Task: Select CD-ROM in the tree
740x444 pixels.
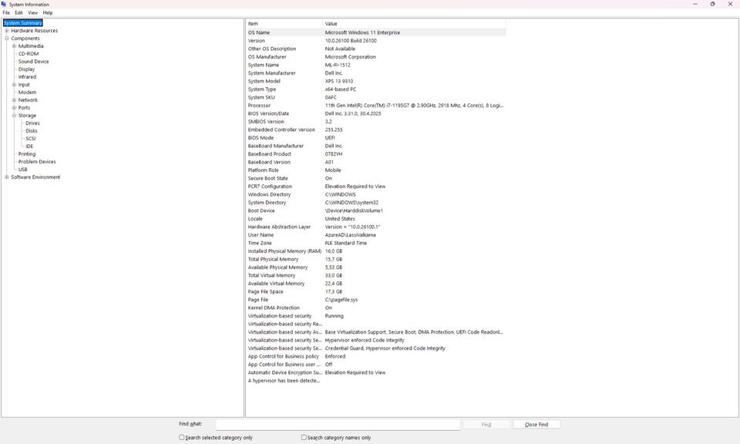Action: [29, 54]
